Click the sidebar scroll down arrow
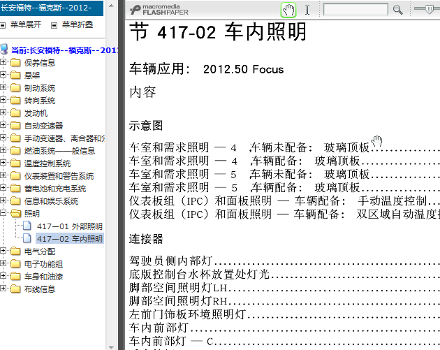Image resolution: width=440 pixels, height=350 pixels. [x=111, y=347]
